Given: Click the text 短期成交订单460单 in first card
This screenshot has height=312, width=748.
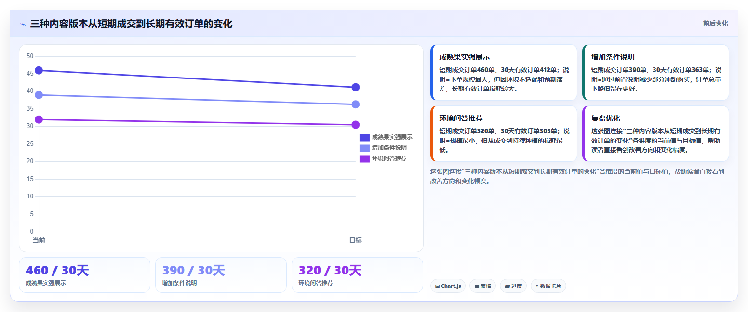Looking at the screenshot, I should click(x=467, y=70).
